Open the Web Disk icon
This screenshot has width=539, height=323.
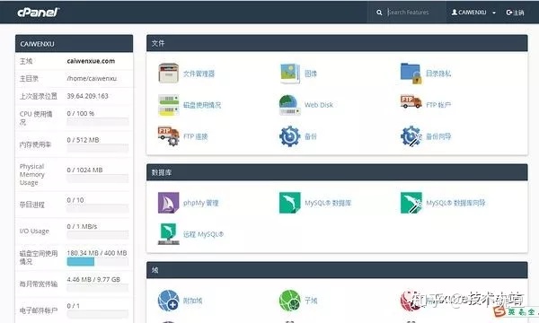click(290, 105)
